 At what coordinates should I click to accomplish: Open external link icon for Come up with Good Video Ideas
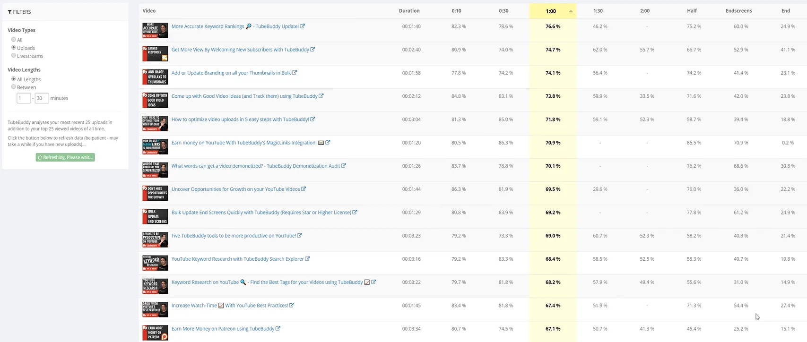click(x=321, y=96)
